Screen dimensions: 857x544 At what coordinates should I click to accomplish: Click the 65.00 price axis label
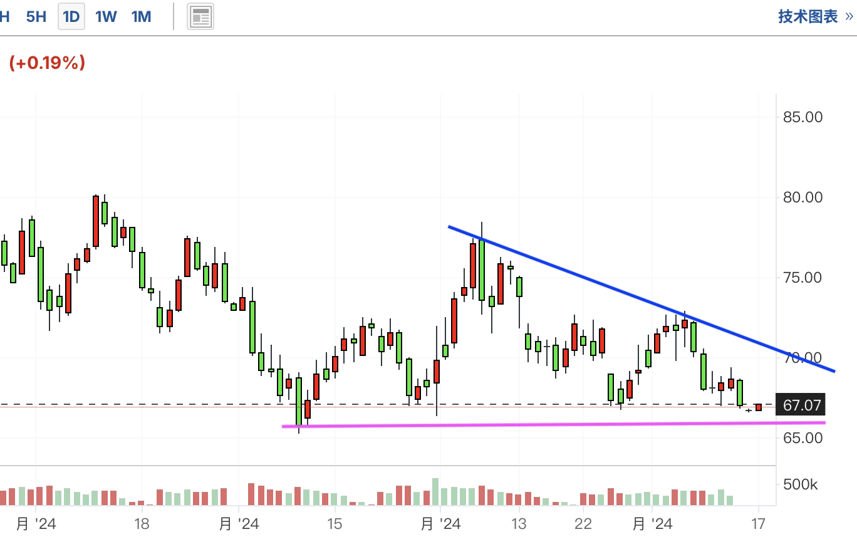click(x=802, y=437)
